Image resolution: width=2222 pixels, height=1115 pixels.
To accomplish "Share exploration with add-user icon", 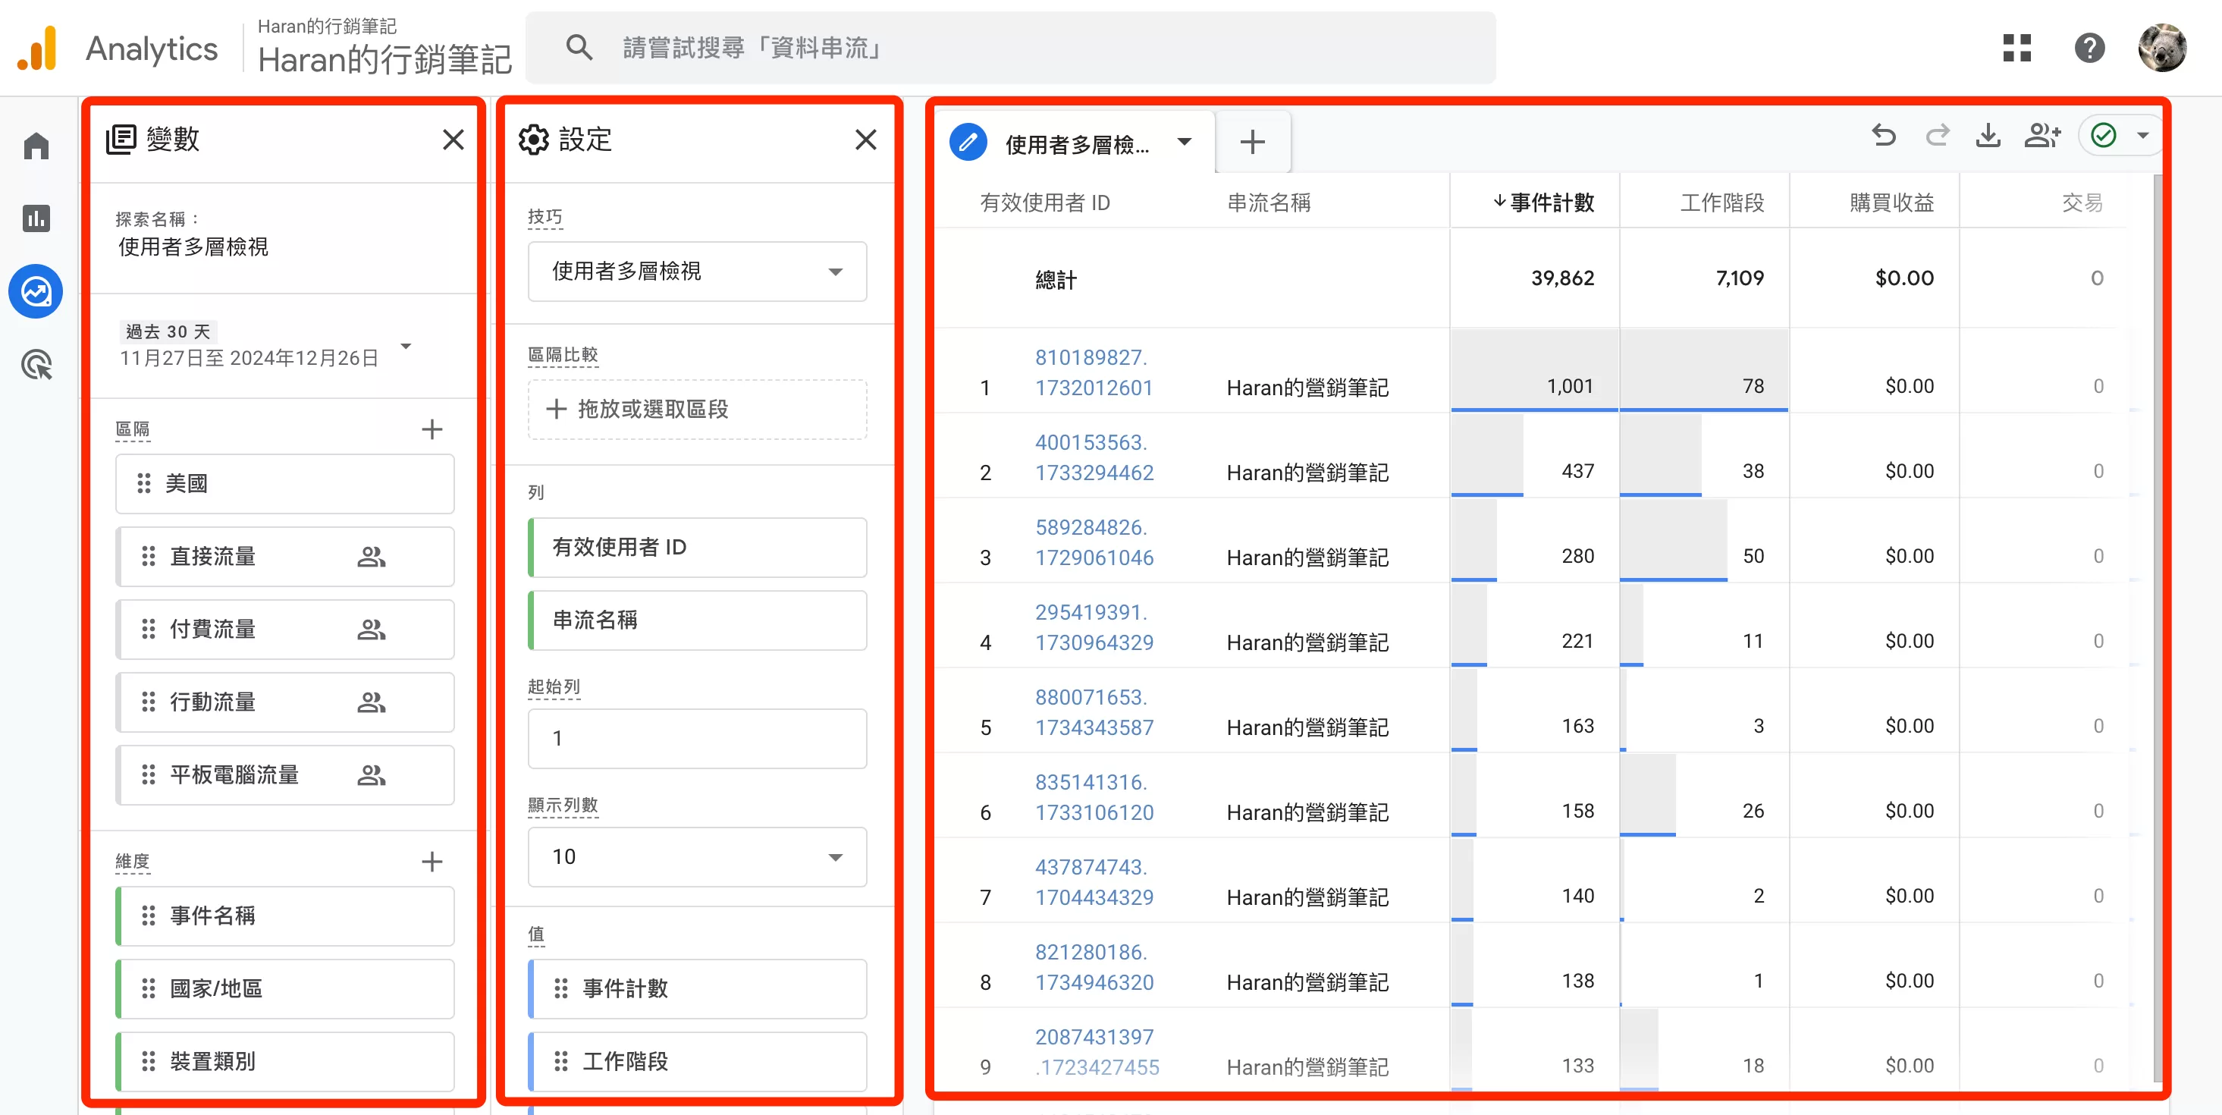I will click(x=2042, y=136).
